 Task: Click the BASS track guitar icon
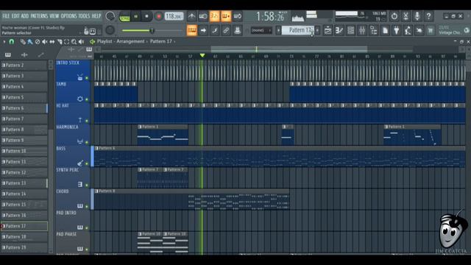(x=80, y=163)
